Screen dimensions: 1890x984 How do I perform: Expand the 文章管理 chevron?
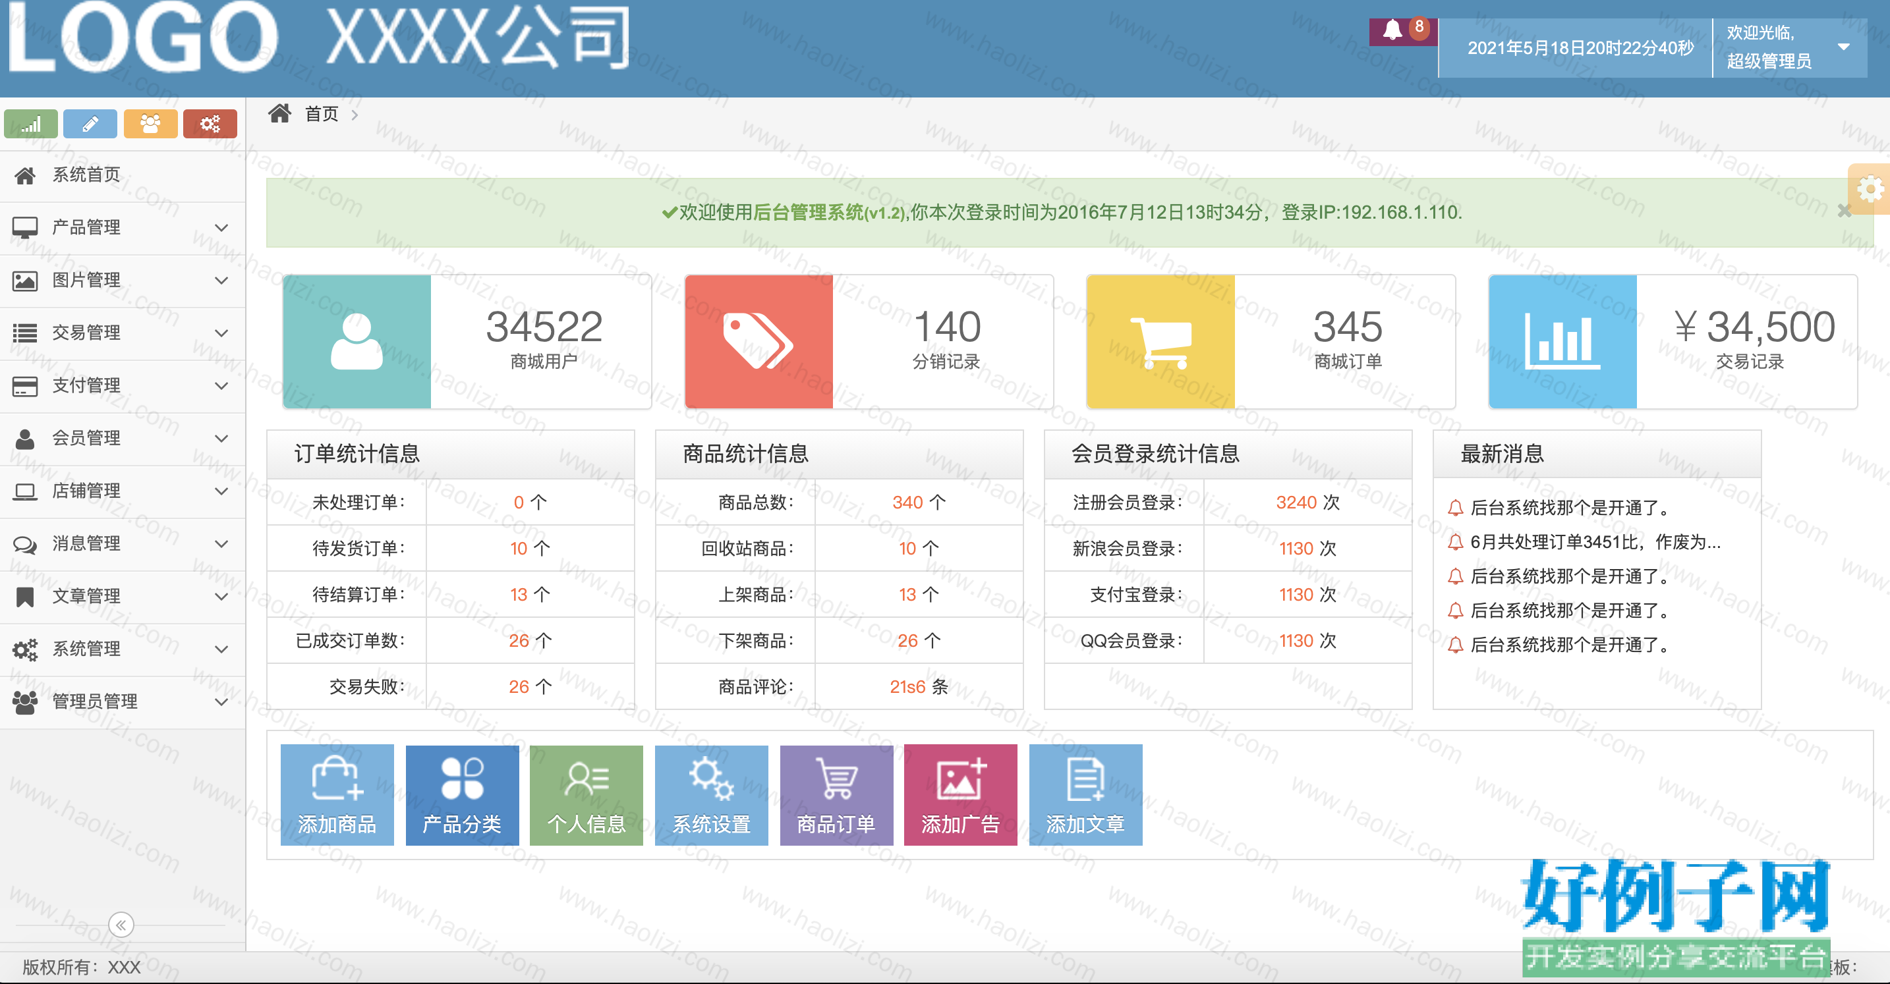221,597
